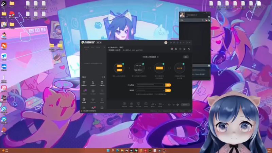Open Microsoft Edge from taskbar
The height and width of the screenshot is (153, 272).
(117, 150)
